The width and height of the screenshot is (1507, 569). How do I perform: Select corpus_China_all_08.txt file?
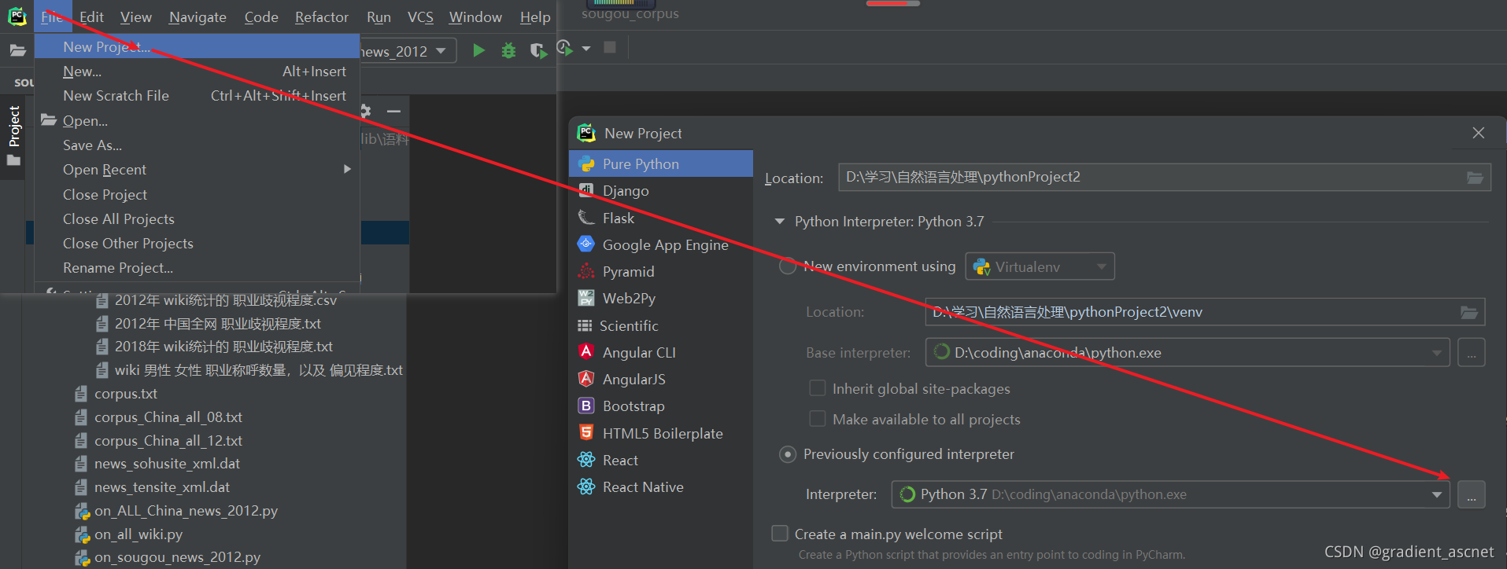pos(168,417)
